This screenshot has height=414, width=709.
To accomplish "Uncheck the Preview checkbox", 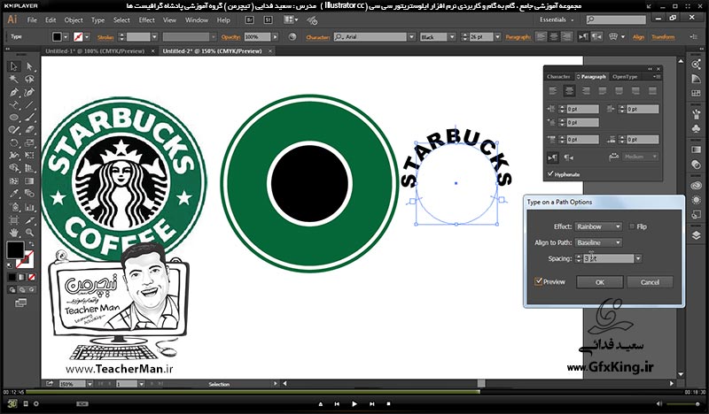I will pyautogui.click(x=538, y=281).
